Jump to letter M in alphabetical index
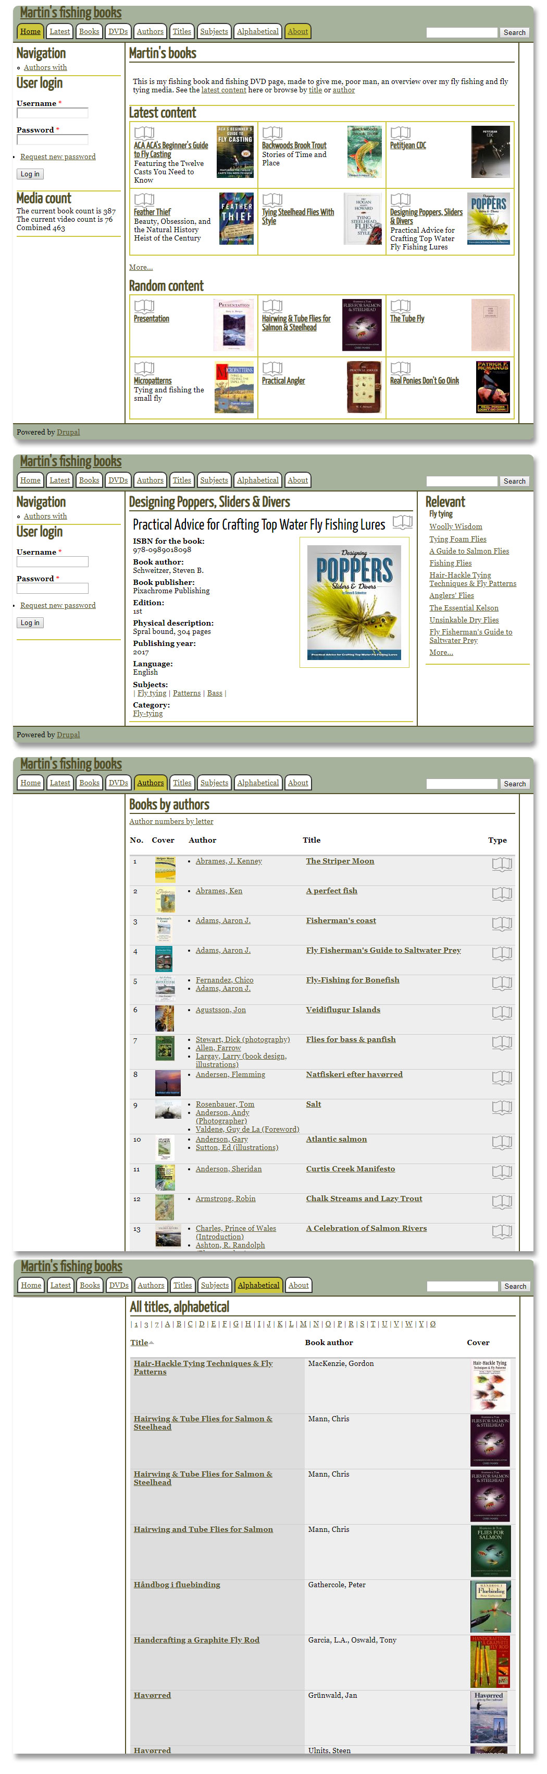This screenshot has height=1774, width=547. [x=303, y=1324]
